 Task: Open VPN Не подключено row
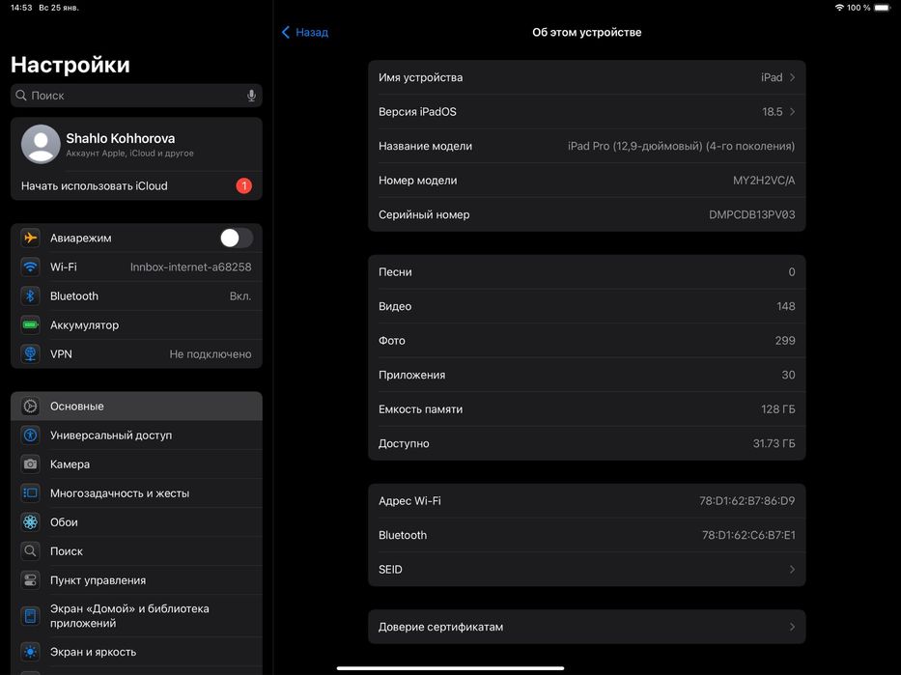point(136,353)
